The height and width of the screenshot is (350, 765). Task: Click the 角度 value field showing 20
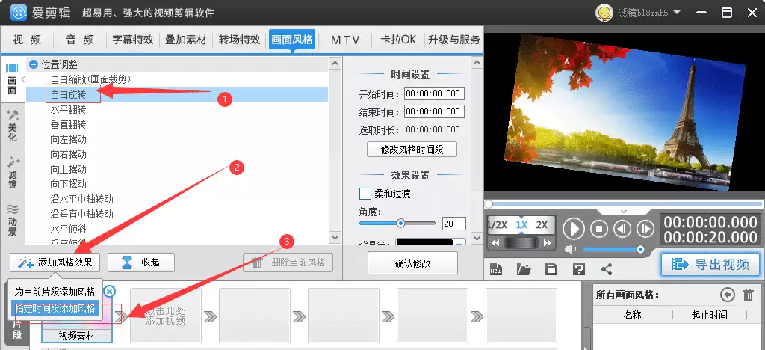[x=453, y=224]
